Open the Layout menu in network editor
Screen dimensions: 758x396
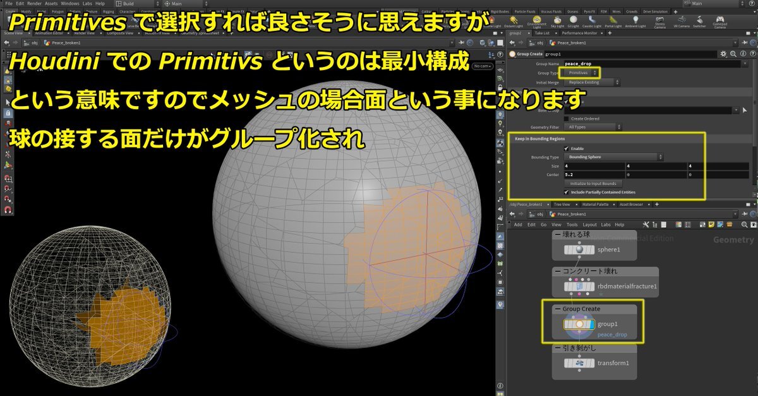[589, 224]
